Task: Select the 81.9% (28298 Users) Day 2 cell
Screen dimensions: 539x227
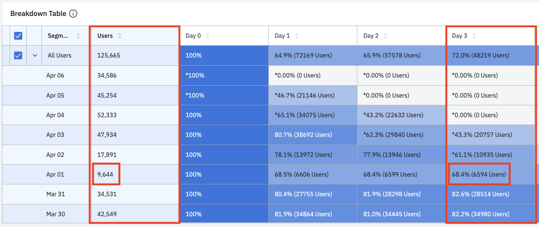Action: 392,194
